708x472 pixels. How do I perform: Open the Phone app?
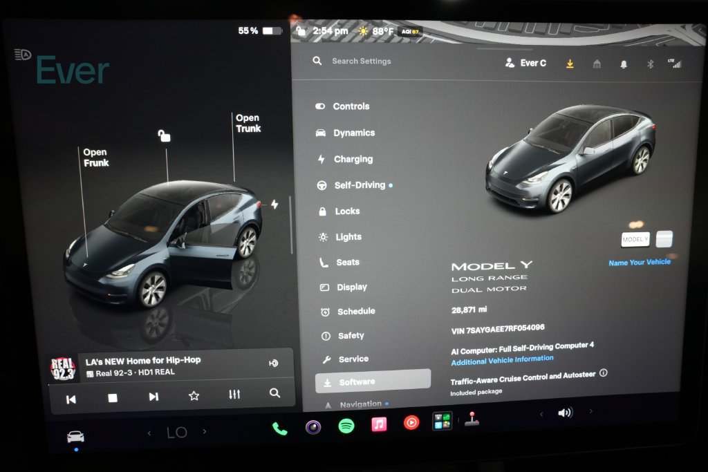point(279,428)
